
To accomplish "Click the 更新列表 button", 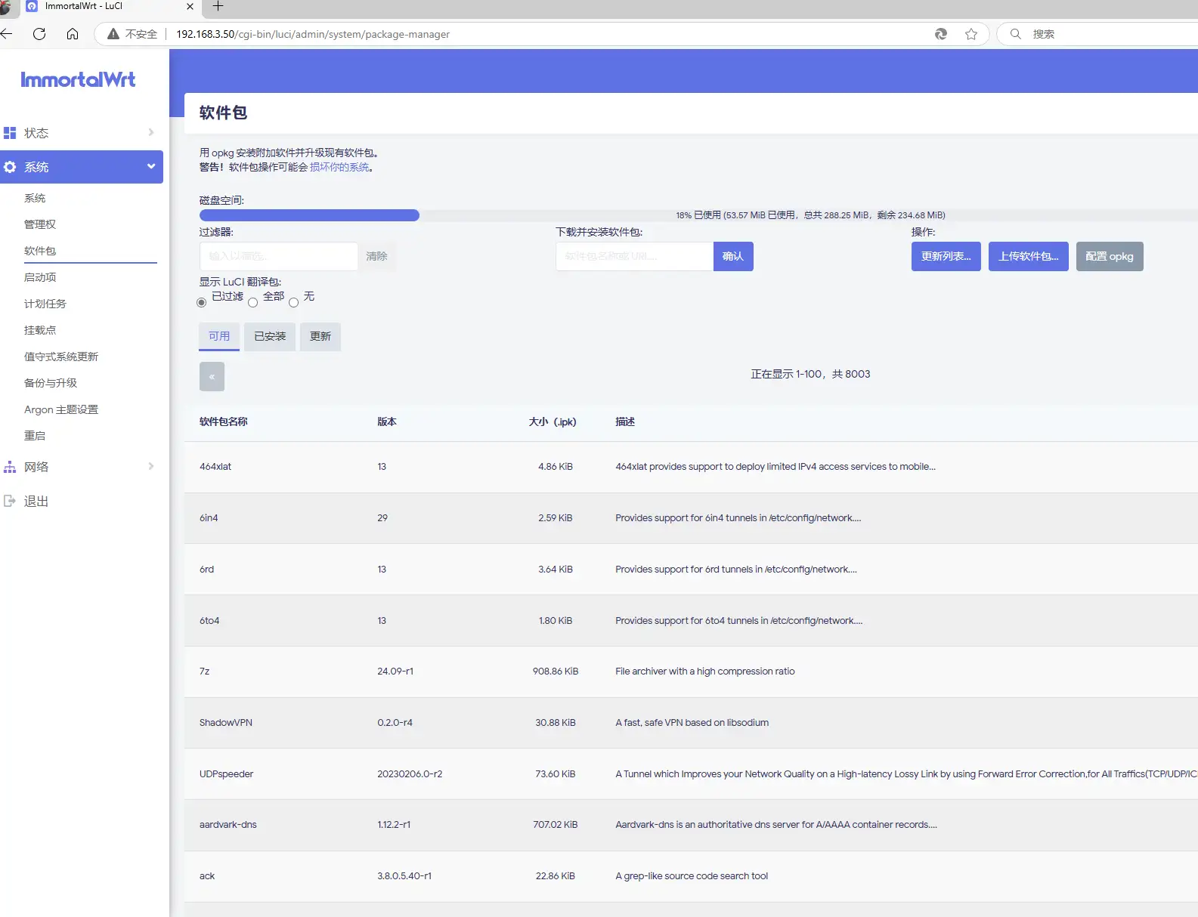I will click(x=946, y=257).
